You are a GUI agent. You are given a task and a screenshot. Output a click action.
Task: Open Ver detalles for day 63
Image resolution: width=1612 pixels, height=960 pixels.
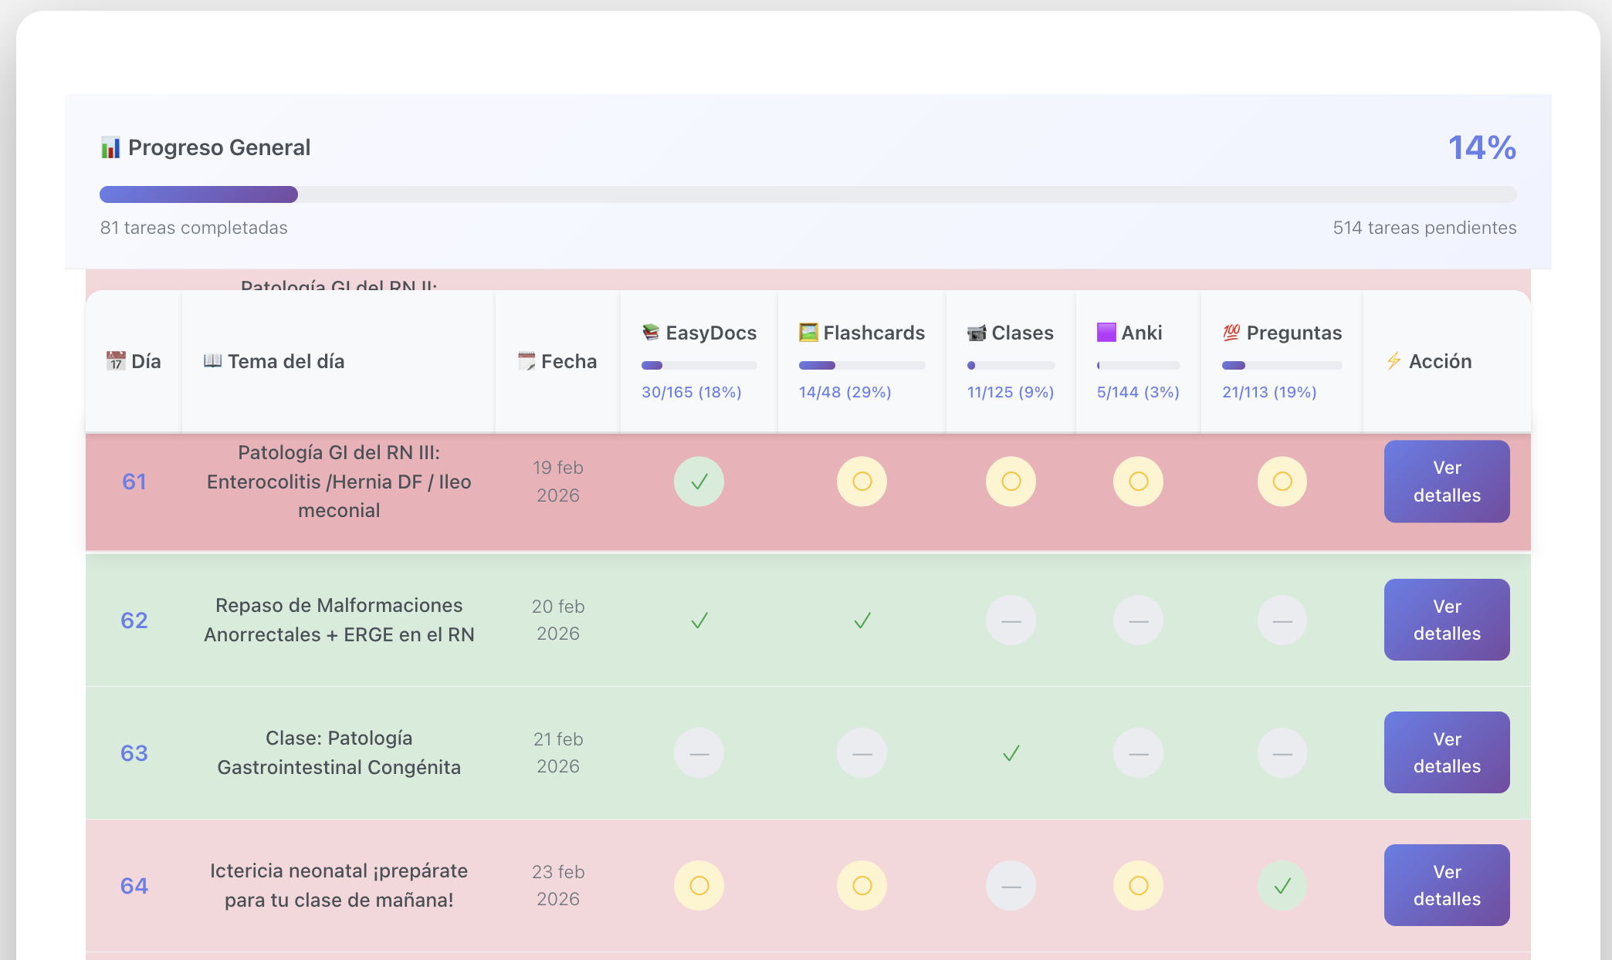tap(1447, 752)
